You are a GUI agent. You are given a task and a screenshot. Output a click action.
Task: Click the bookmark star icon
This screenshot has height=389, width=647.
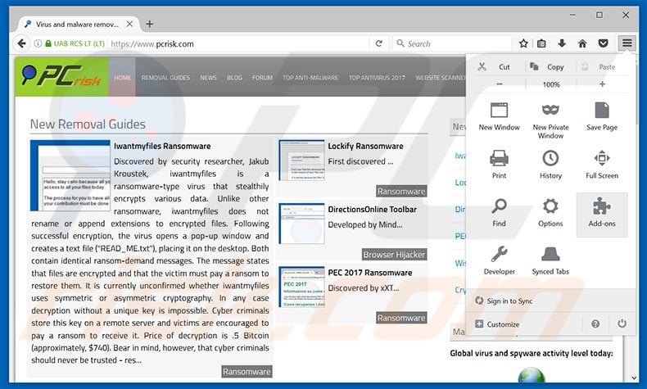pos(523,43)
